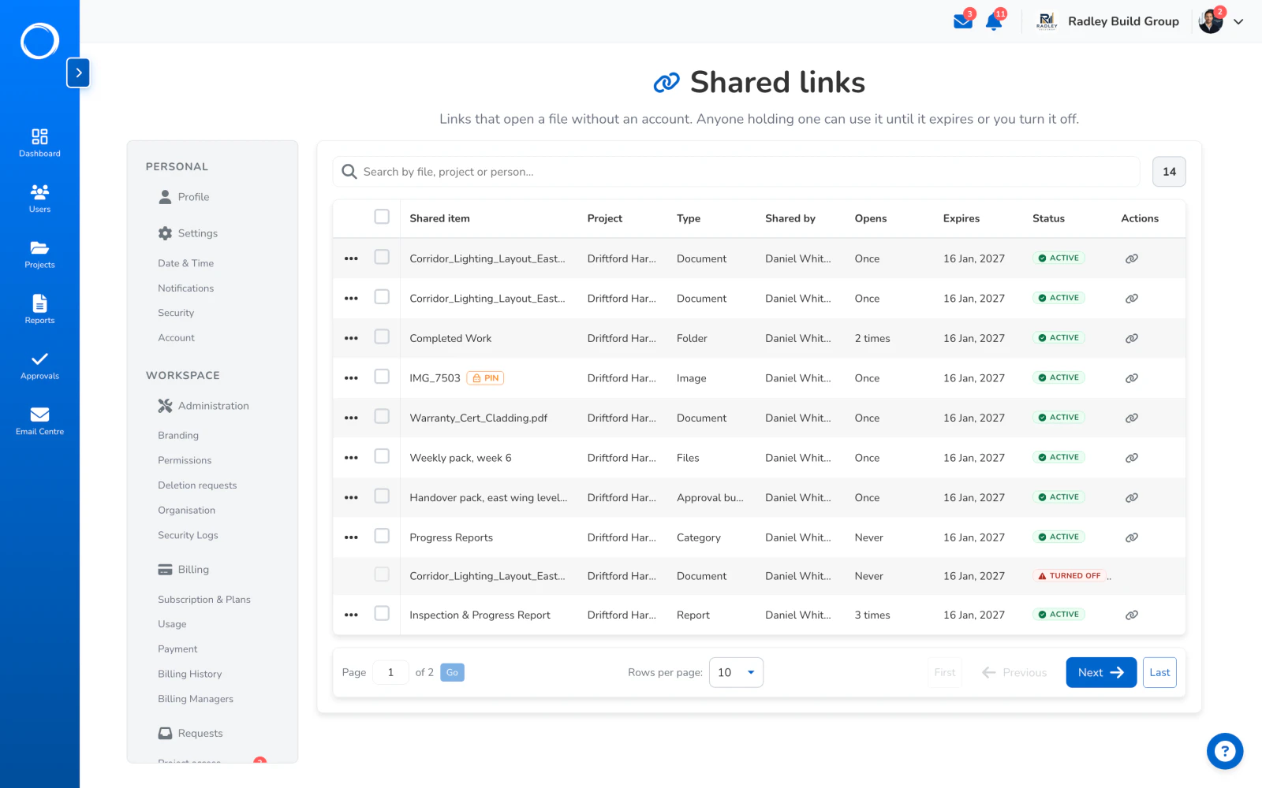Select checkbox for IMG_7503 row

click(x=382, y=377)
